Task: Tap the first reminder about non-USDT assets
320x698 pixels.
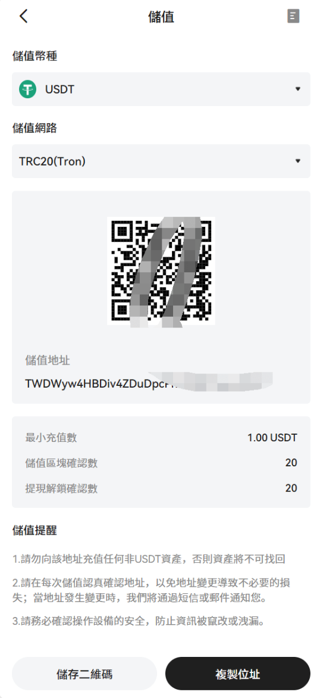Action: click(154, 558)
